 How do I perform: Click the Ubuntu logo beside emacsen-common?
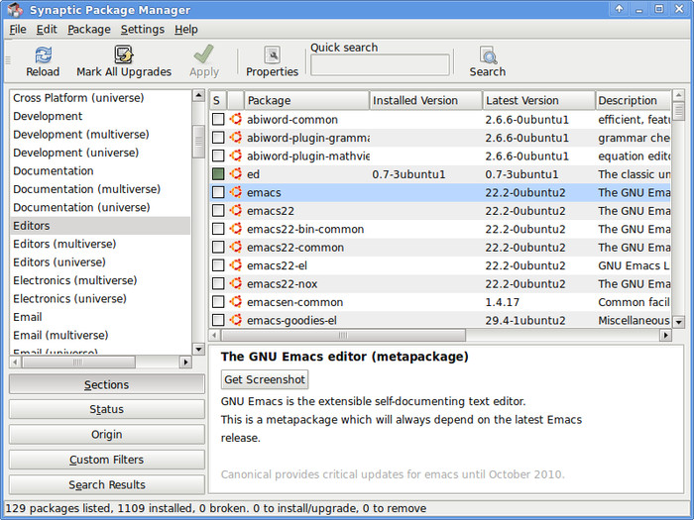pos(236,302)
